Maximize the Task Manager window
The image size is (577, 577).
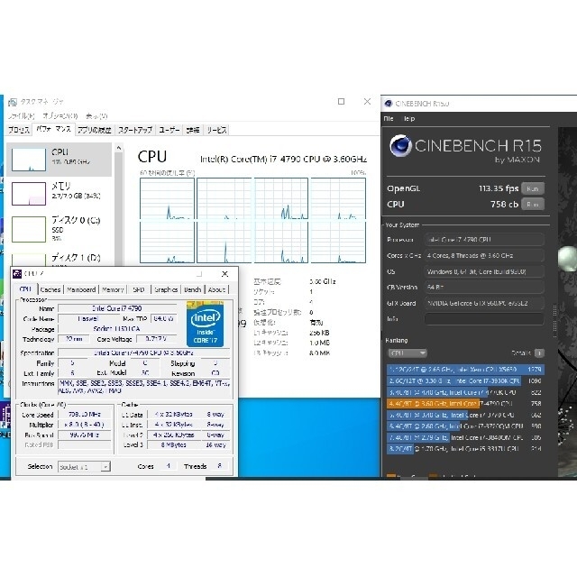341,101
